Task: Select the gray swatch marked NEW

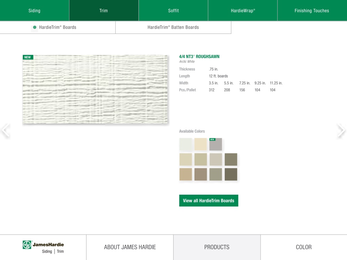Action: (x=216, y=144)
